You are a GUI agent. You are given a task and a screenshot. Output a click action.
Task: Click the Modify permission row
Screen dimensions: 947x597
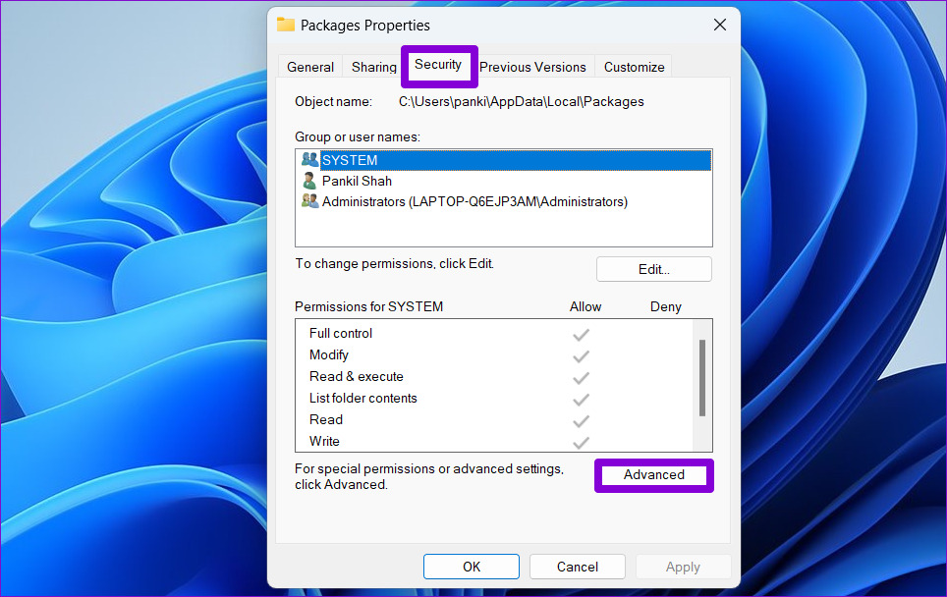point(494,354)
